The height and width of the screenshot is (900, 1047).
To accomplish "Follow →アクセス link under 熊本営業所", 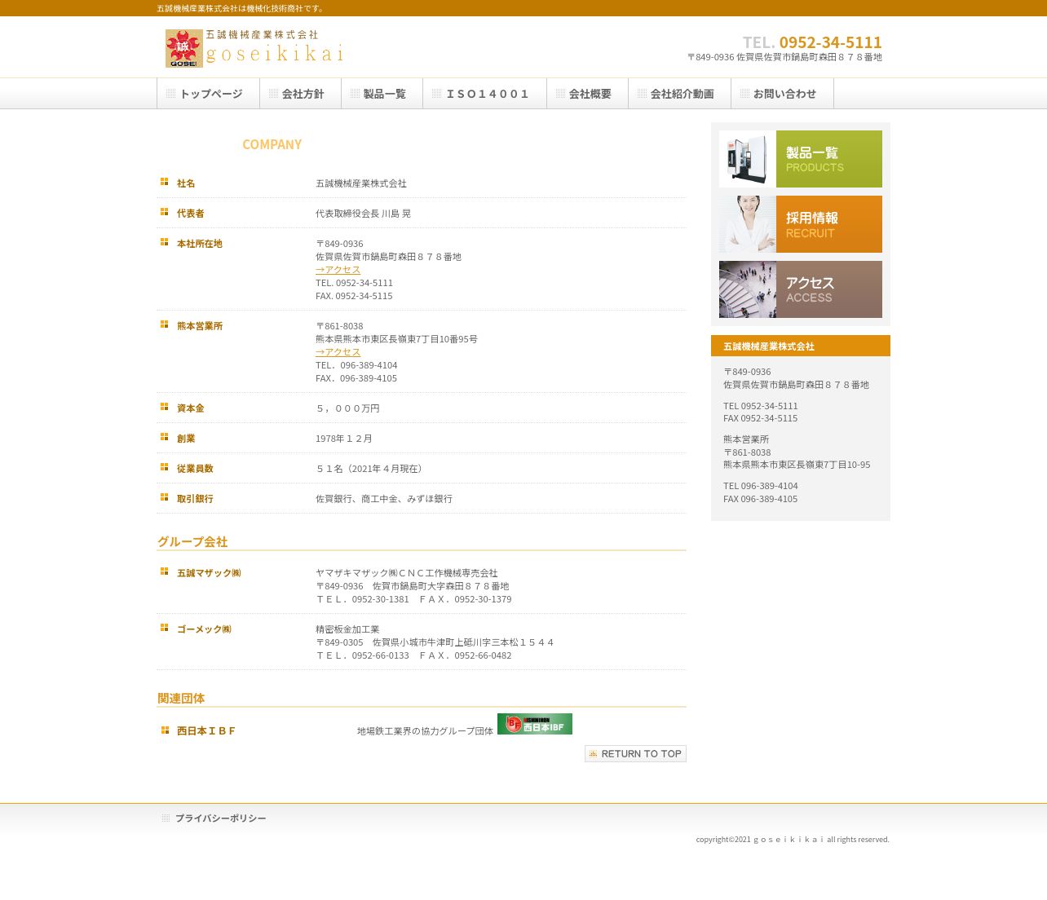I will [x=338, y=352].
